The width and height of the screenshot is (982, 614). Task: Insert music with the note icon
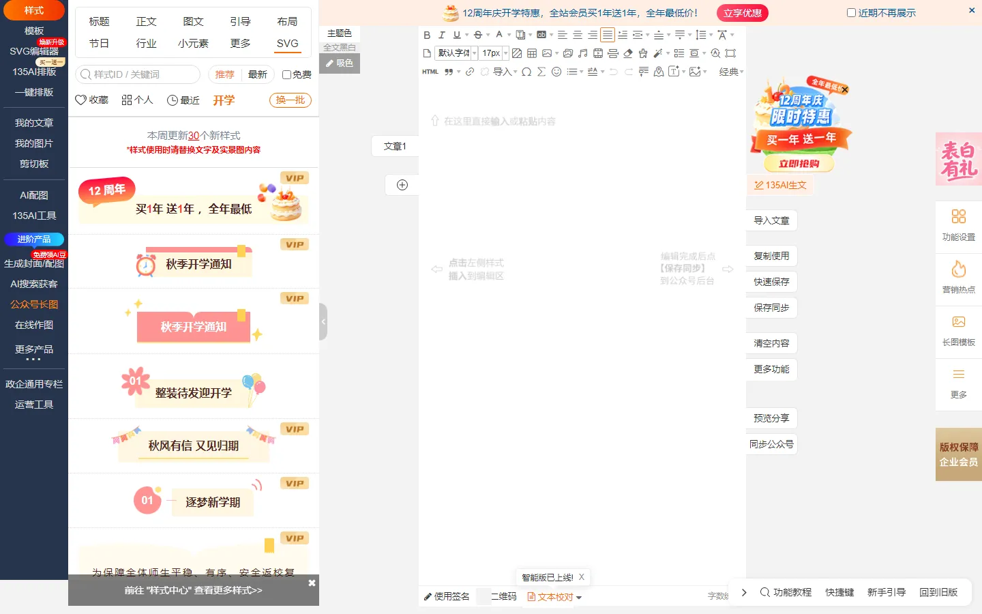582,53
